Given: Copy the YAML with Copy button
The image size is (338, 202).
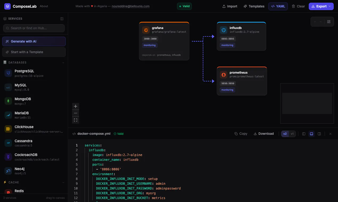Looking at the screenshot, I should pos(241,134).
